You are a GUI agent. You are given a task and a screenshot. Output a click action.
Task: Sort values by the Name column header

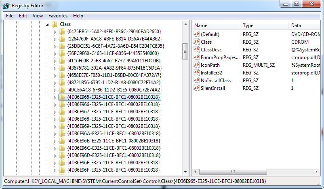tap(216, 25)
